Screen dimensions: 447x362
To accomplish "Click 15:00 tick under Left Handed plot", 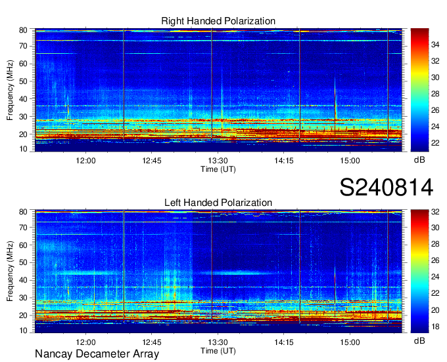I will point(350,342).
